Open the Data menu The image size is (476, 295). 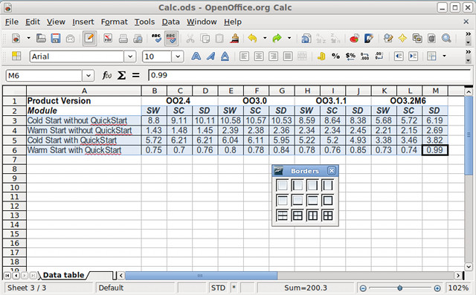(170, 22)
